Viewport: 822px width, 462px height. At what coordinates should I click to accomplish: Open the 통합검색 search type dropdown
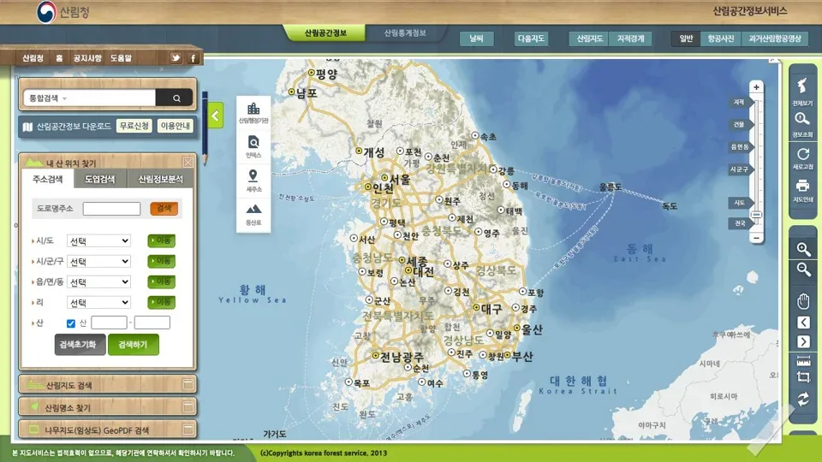tap(48, 98)
